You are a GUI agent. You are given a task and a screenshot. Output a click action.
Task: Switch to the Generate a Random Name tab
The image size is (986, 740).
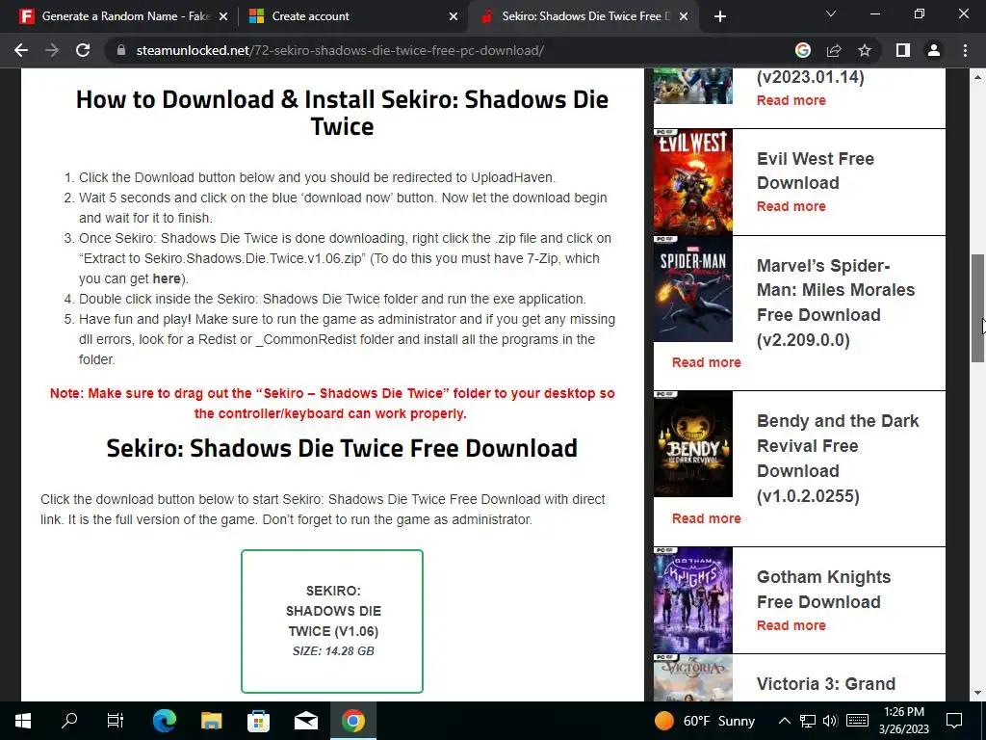(x=123, y=16)
